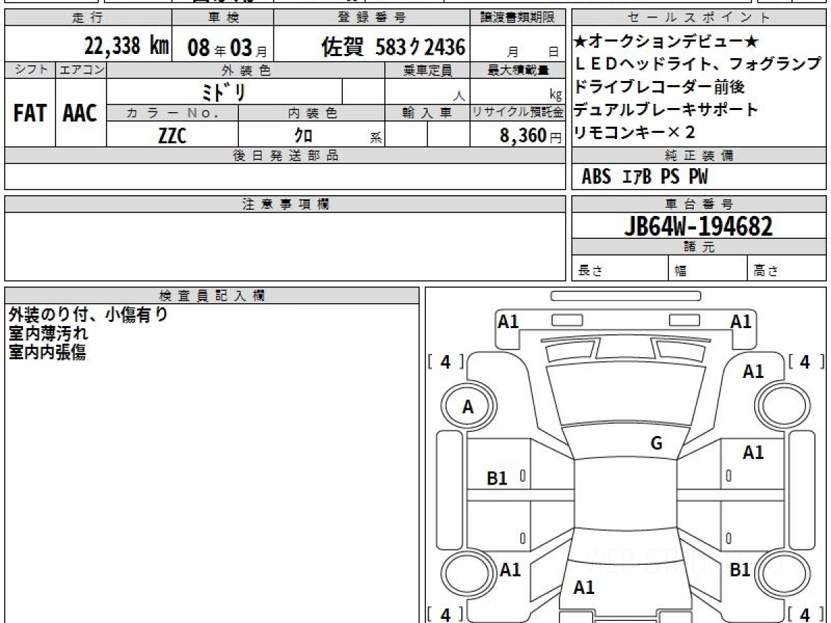Click the カラーNo. label
This screenshot has width=831, height=623.
172,113
